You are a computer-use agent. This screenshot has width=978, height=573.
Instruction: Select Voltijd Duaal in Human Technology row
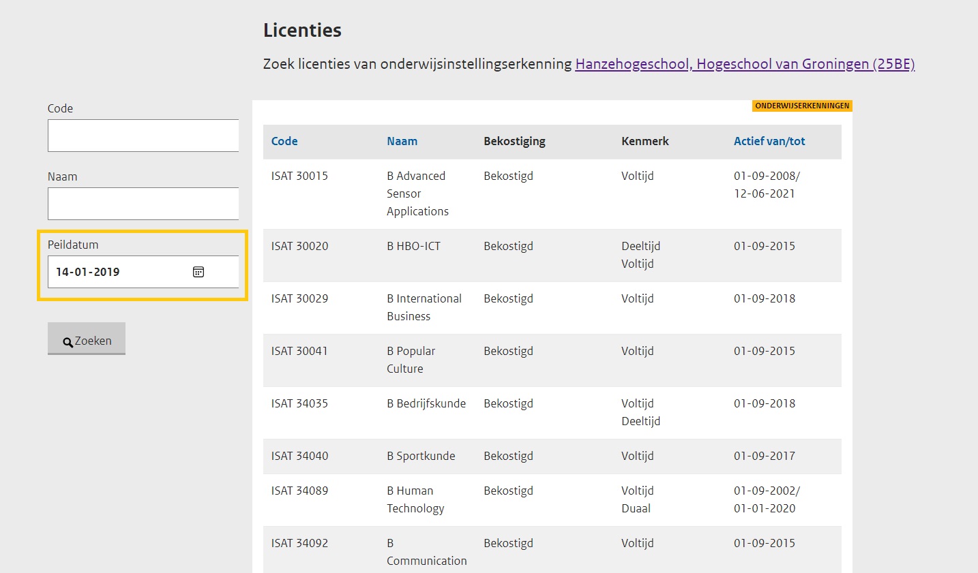pyautogui.click(x=637, y=499)
